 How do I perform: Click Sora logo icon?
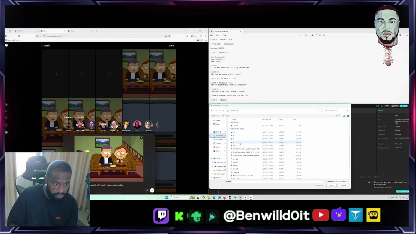click(x=6, y=45)
